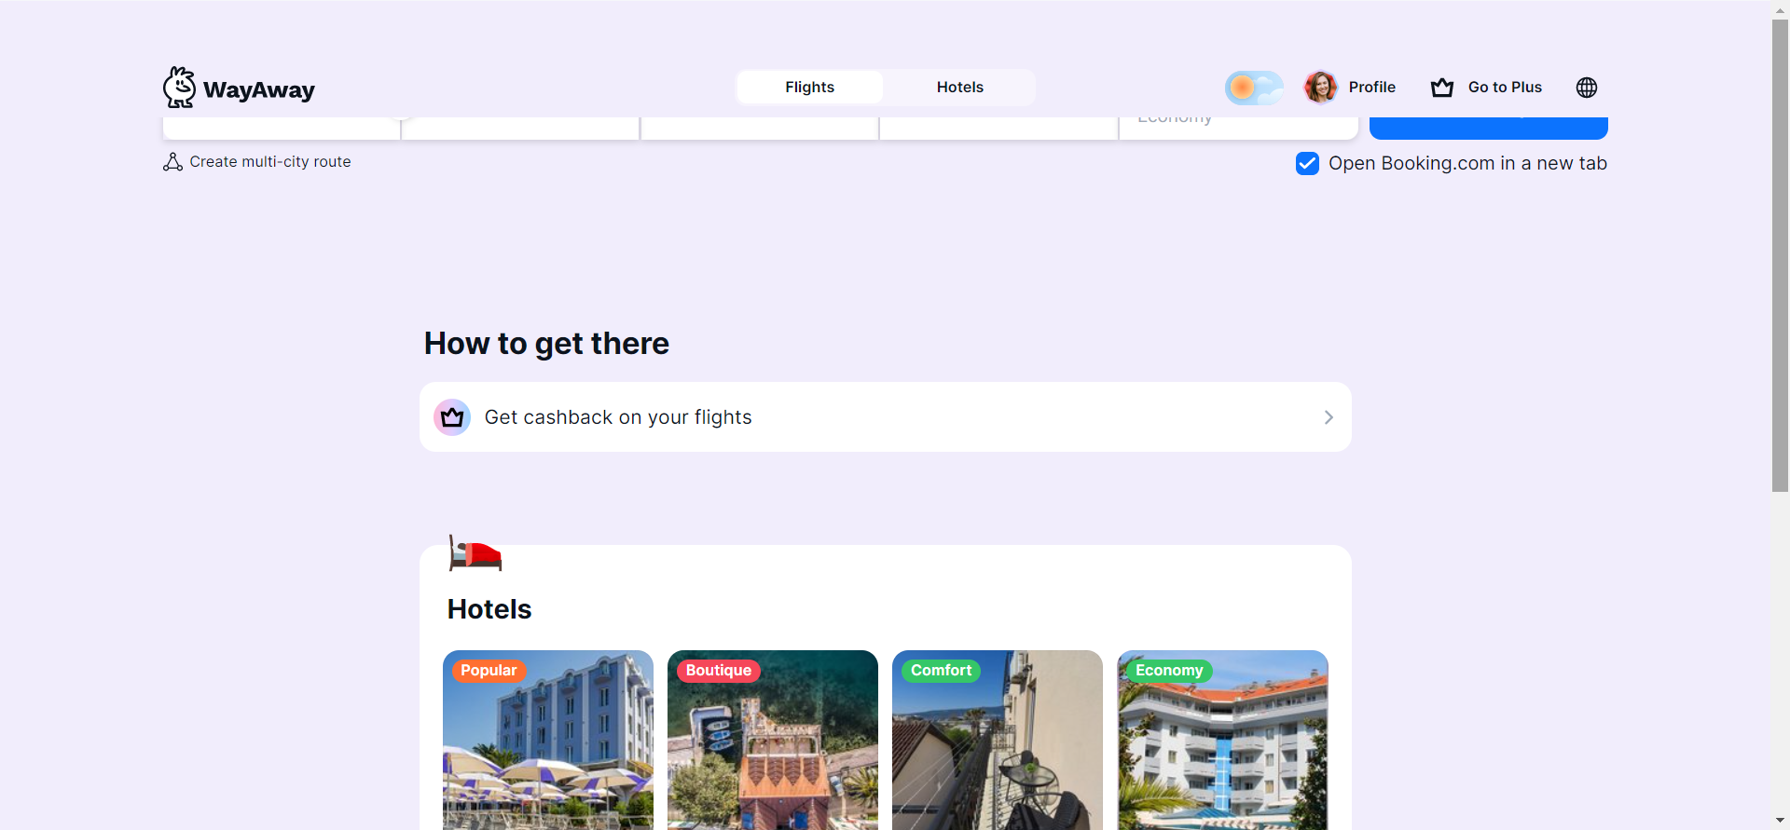Toggle the sun day/night theme switch
The image size is (1790, 830).
[x=1254, y=88]
